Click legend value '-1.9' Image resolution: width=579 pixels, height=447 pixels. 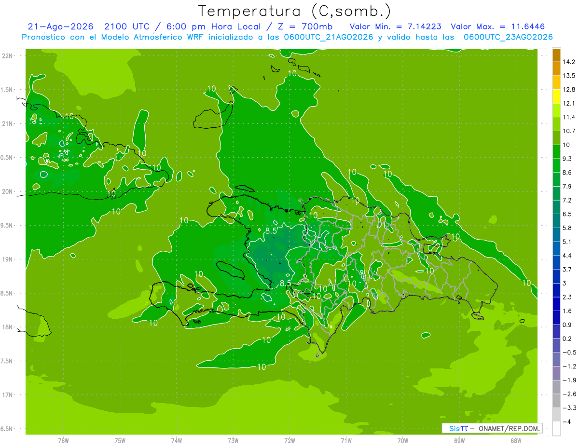coord(569,380)
